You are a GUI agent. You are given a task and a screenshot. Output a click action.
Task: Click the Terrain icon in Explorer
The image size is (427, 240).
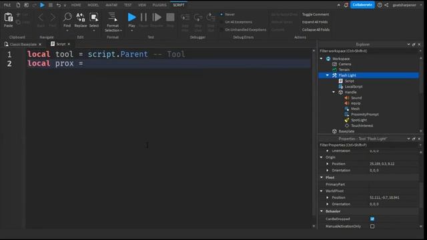334,69
